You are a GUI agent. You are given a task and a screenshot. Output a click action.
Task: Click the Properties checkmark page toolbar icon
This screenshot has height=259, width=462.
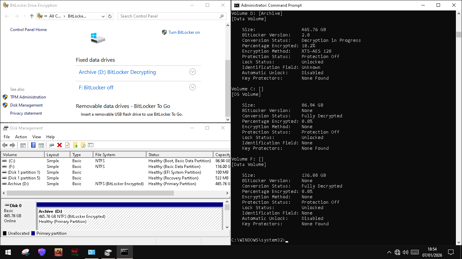[67, 145]
